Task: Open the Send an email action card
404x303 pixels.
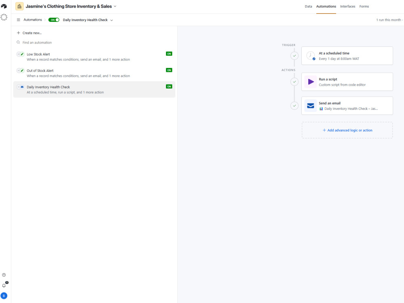Action: tap(347, 105)
